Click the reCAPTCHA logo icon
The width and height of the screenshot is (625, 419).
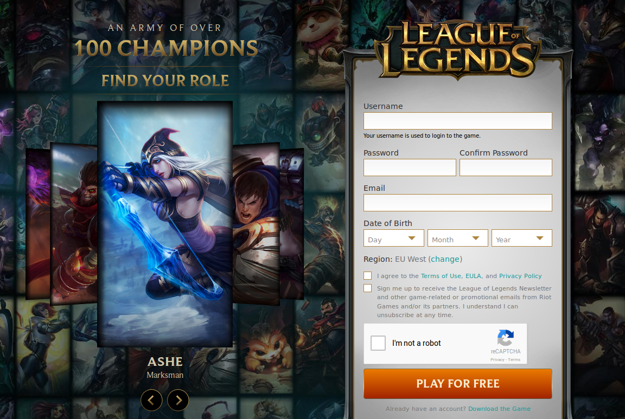[506, 338]
